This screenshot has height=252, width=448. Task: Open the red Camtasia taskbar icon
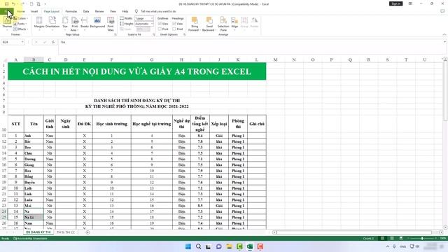point(260,246)
